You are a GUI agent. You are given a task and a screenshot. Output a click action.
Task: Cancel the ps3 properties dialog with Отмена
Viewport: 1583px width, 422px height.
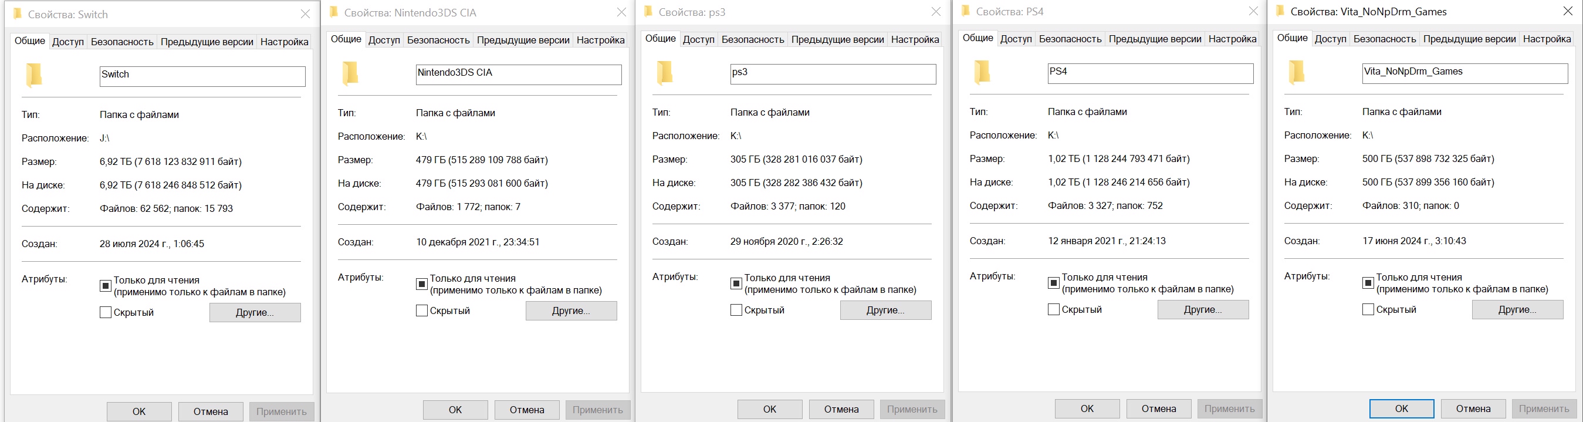[x=841, y=409]
